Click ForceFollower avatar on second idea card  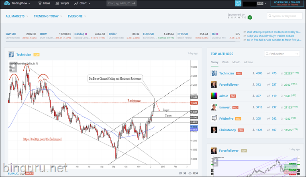pos(214,151)
